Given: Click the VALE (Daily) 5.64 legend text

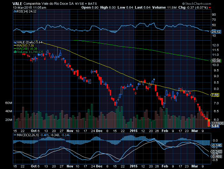Looking at the screenshot, I should tap(30, 42).
